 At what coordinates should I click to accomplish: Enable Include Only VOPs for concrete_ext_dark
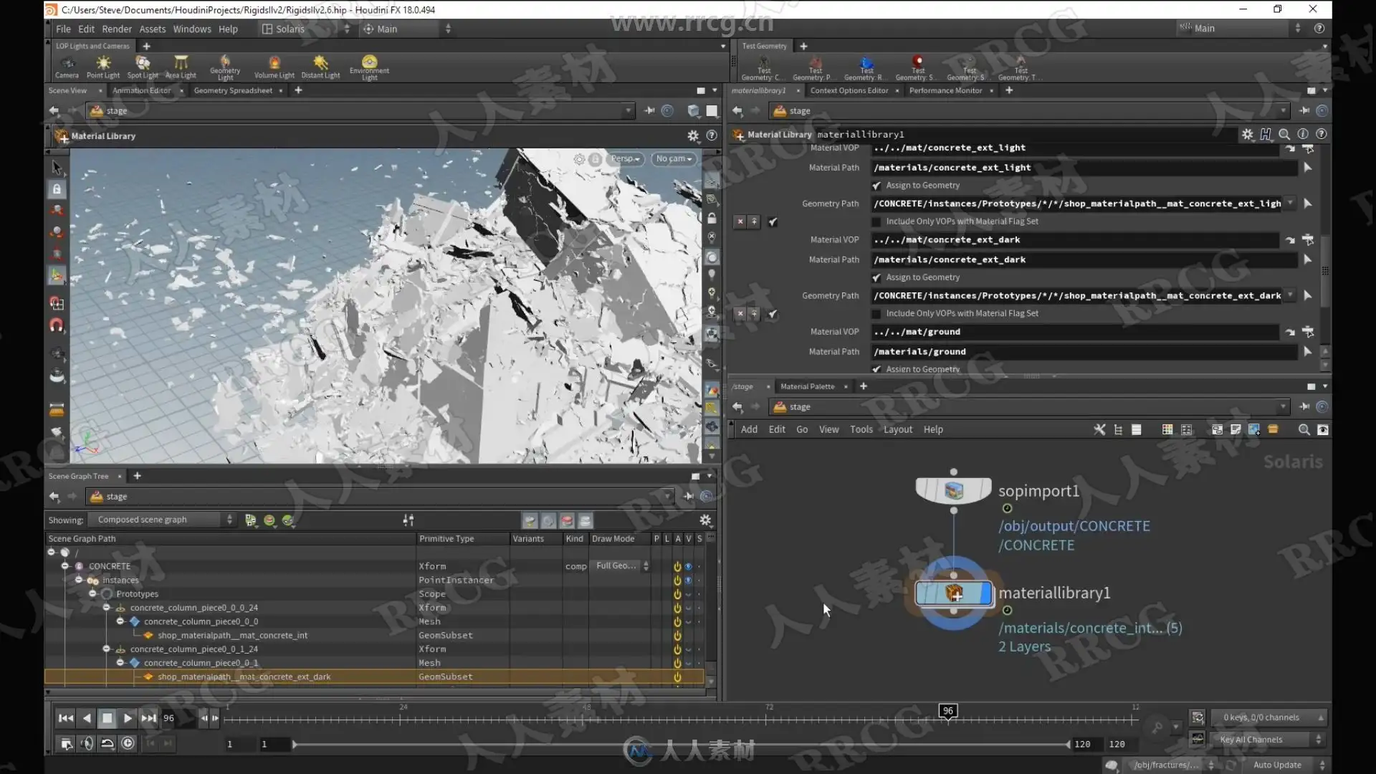[876, 313]
